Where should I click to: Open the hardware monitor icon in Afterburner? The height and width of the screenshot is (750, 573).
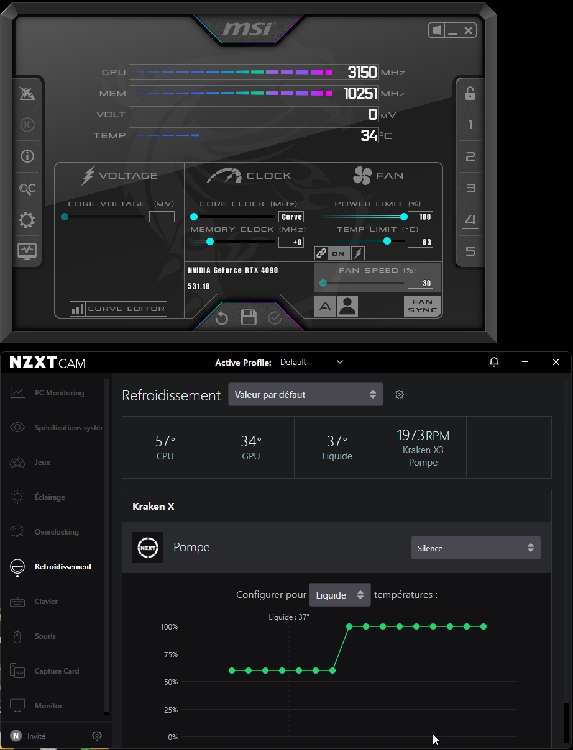coord(27,251)
